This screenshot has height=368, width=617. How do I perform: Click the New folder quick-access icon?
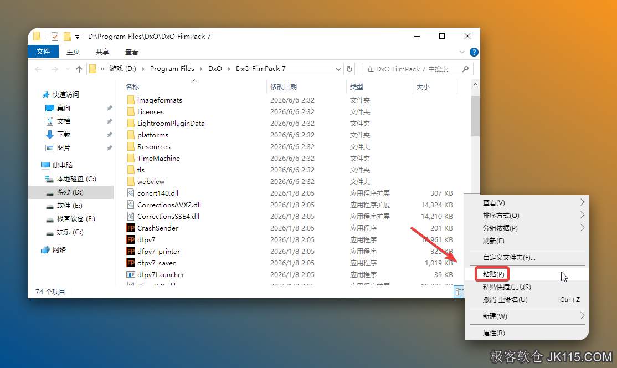coord(67,37)
